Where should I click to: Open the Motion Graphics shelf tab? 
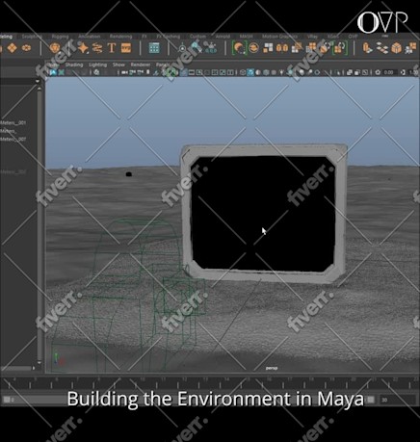click(279, 37)
